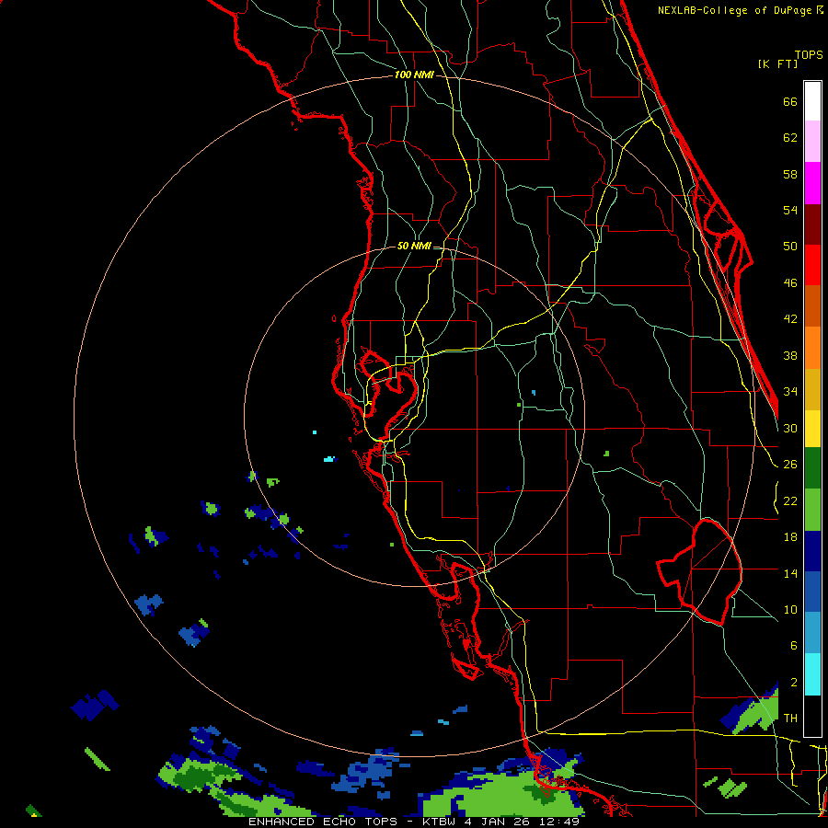828x828 pixels.
Task: Click legend value 22
Action: click(x=790, y=501)
